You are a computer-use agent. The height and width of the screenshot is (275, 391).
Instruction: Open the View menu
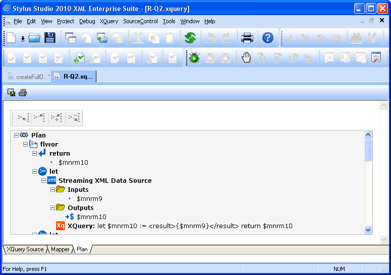pos(46,21)
